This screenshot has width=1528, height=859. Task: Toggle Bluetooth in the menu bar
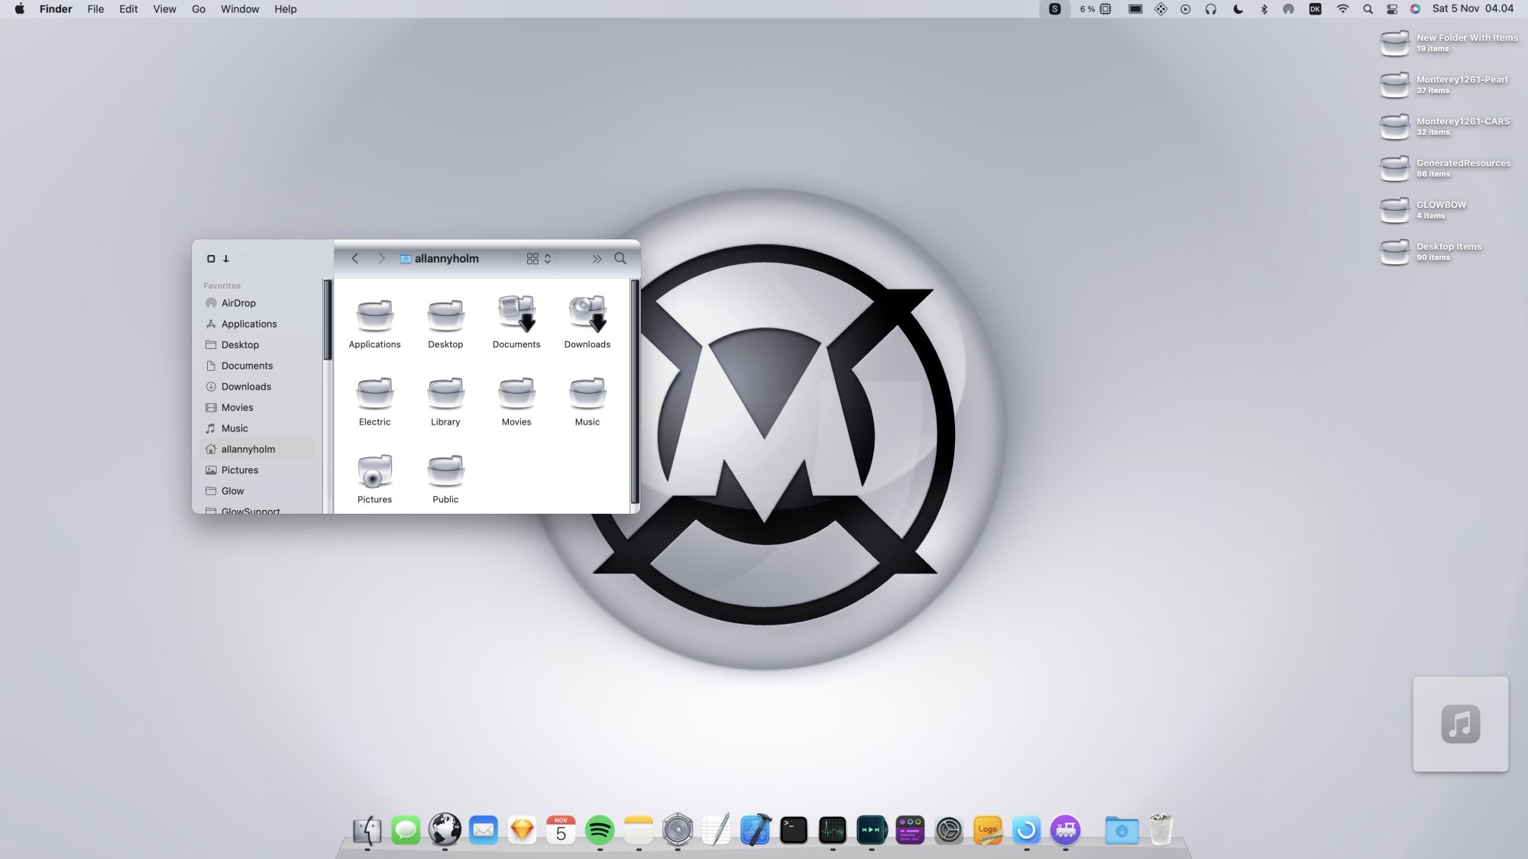[x=1264, y=9]
